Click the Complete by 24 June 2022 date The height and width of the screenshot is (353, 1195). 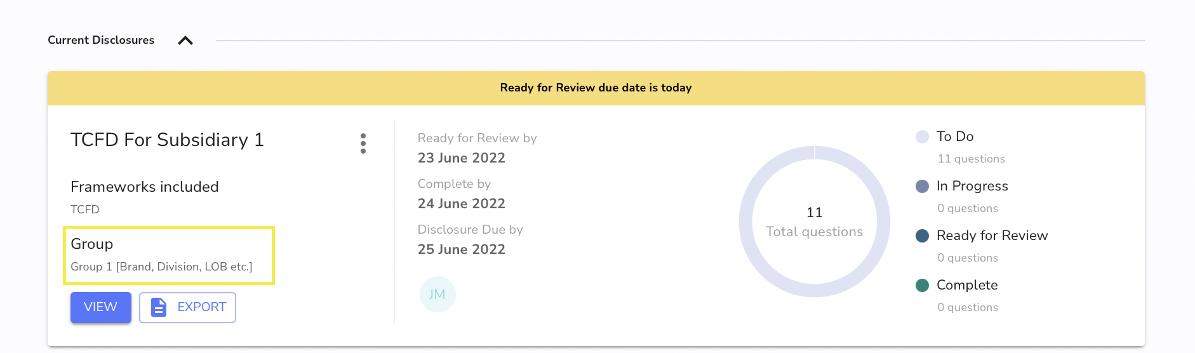point(462,204)
